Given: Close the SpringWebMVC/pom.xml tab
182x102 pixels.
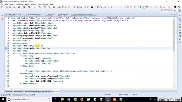Looking at the screenshot, I should [x=95, y=15].
